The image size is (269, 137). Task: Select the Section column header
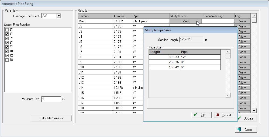coord(95,16)
